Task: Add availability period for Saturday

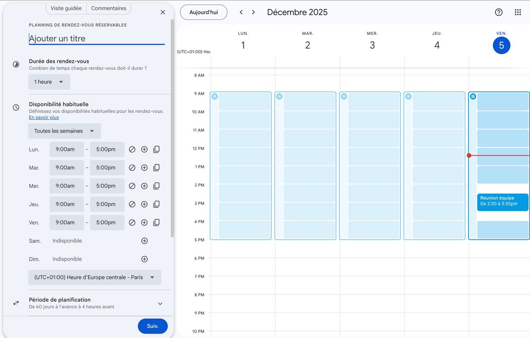Action: click(x=144, y=241)
